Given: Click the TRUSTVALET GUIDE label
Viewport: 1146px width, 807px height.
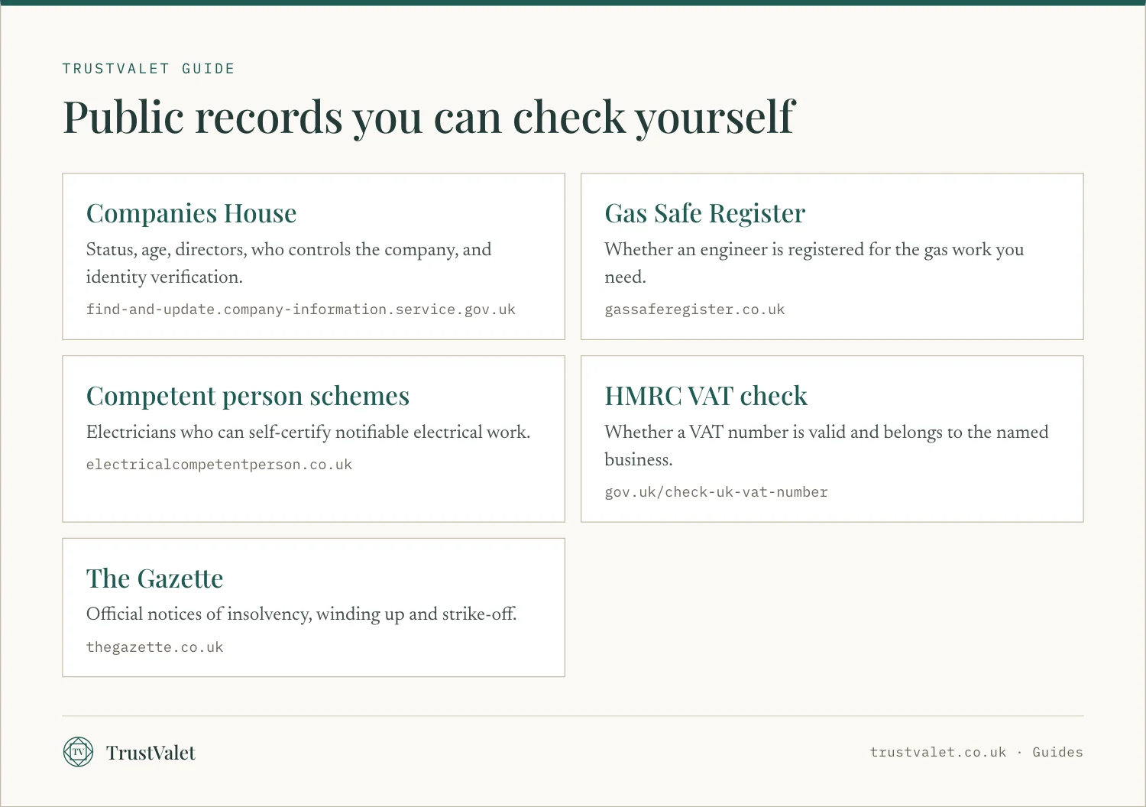Looking at the screenshot, I should coord(148,69).
